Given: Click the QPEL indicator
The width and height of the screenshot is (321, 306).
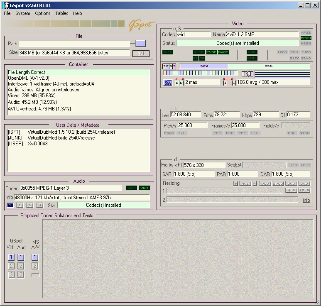Looking at the screenshot, I should [x=252, y=58].
